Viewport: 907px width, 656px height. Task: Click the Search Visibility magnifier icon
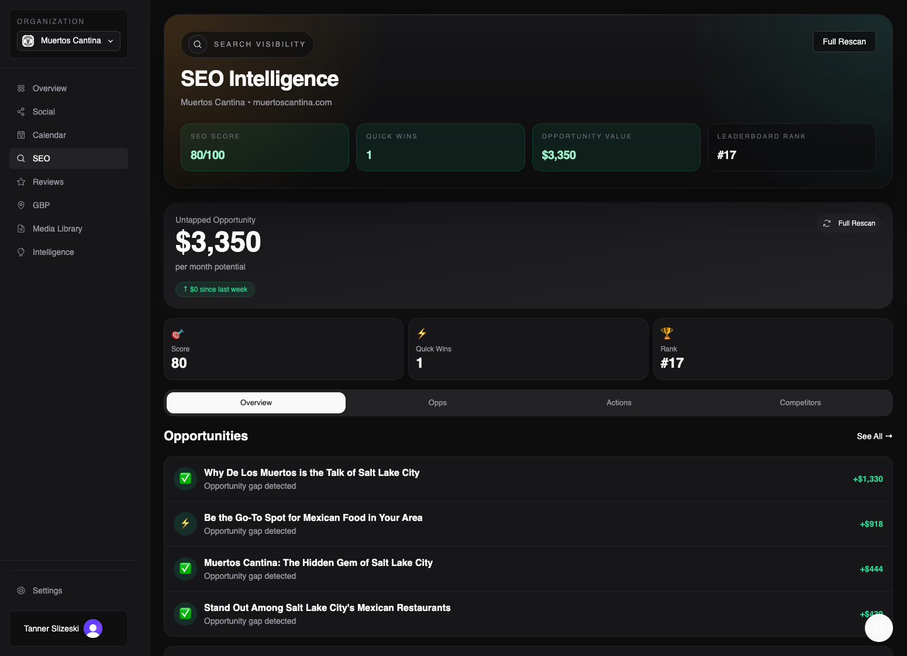click(197, 44)
